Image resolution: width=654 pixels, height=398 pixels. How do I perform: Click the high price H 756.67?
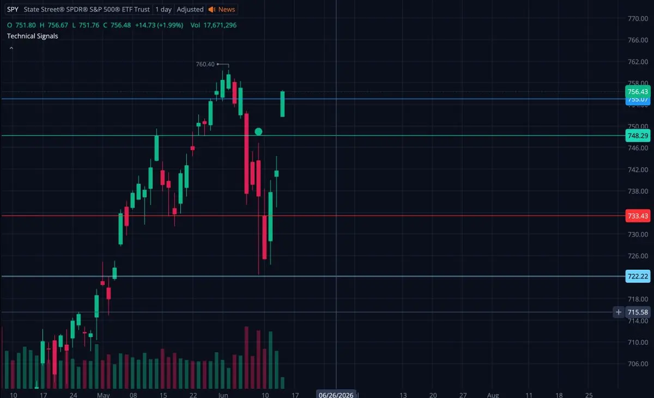[x=54, y=25]
